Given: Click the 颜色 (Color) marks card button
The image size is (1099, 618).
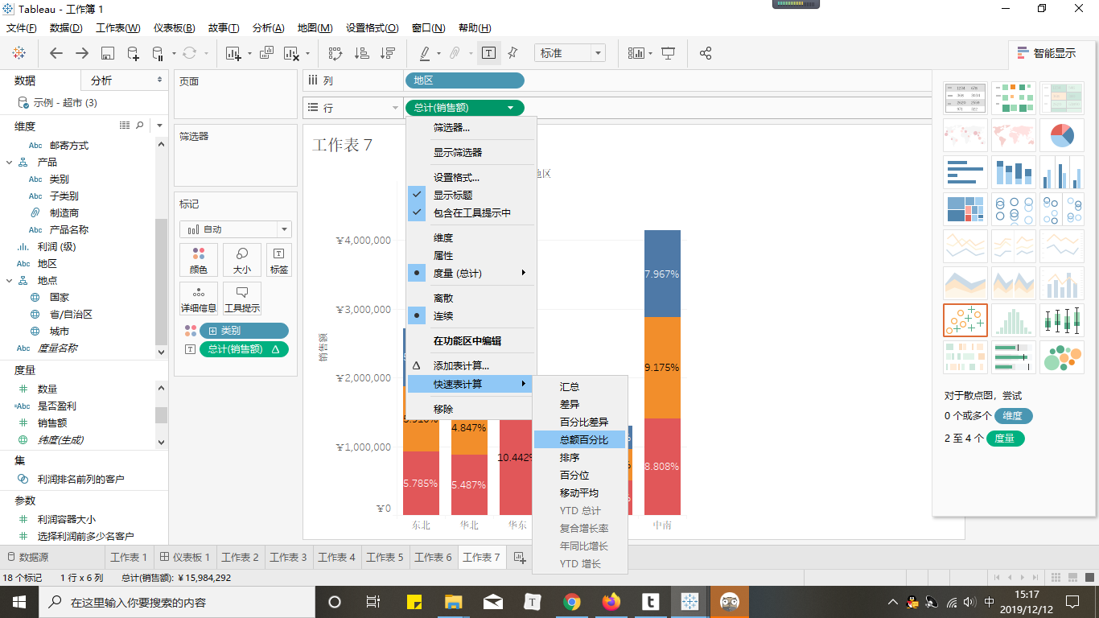Looking at the screenshot, I should click(199, 261).
